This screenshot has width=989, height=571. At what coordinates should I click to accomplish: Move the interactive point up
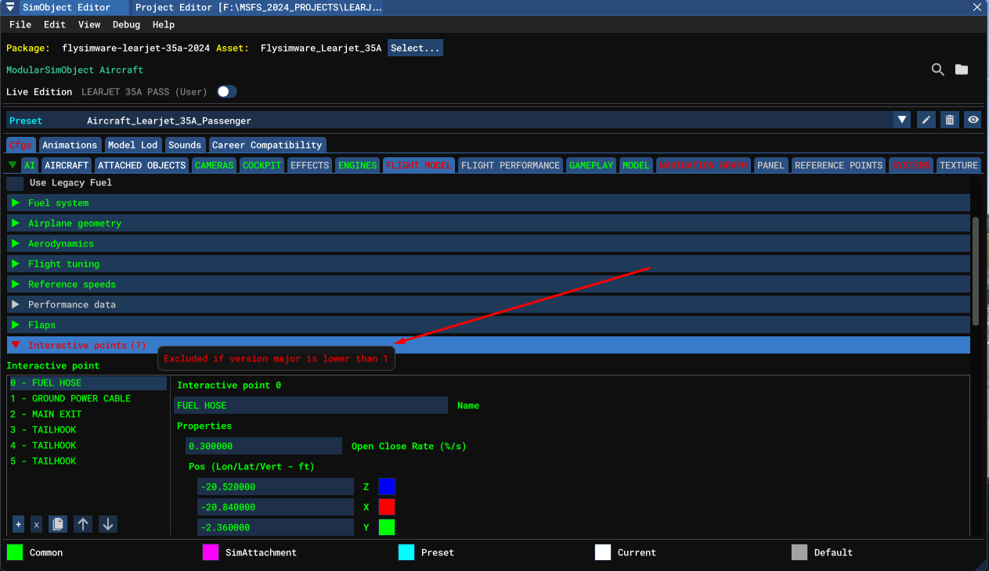(83, 524)
